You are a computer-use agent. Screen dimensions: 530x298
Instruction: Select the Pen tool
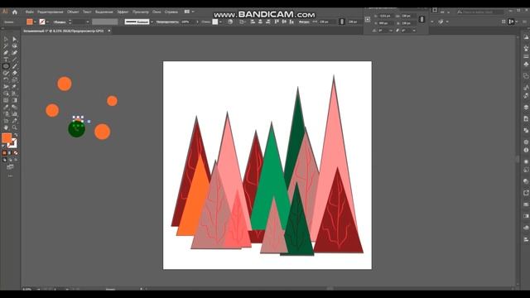(6, 53)
